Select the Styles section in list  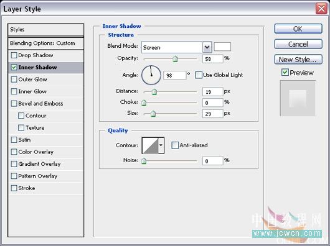[46, 30]
